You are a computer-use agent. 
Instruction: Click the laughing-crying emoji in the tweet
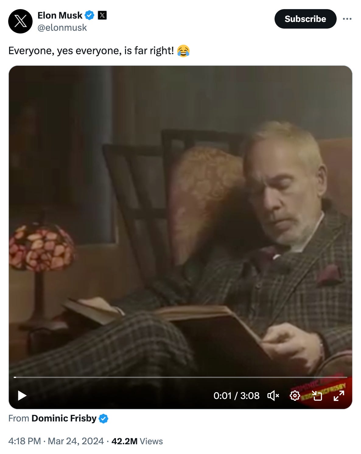click(x=183, y=51)
